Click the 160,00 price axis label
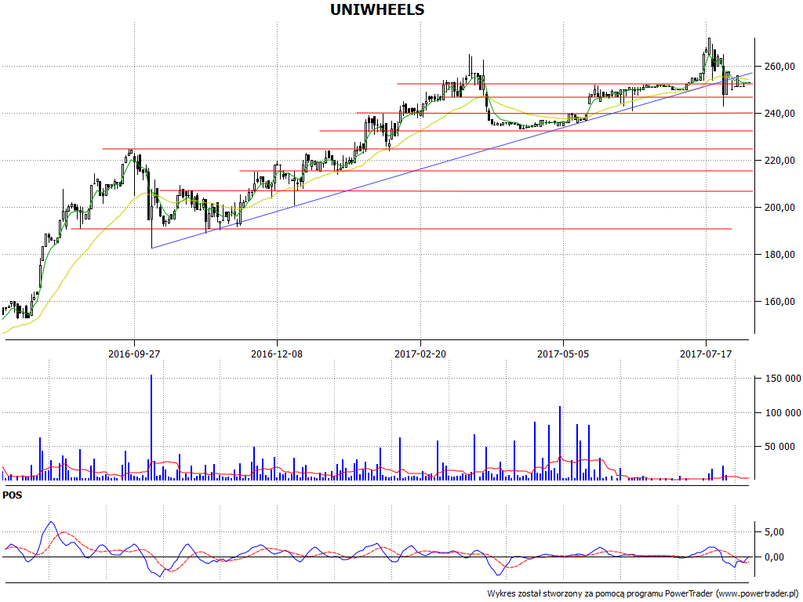Viewport: 803px width, 602px height. 780,302
